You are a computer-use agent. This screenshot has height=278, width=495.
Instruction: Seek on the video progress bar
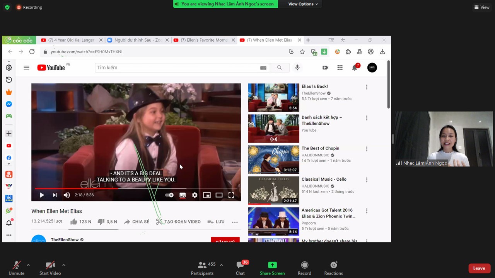[x=136, y=188]
